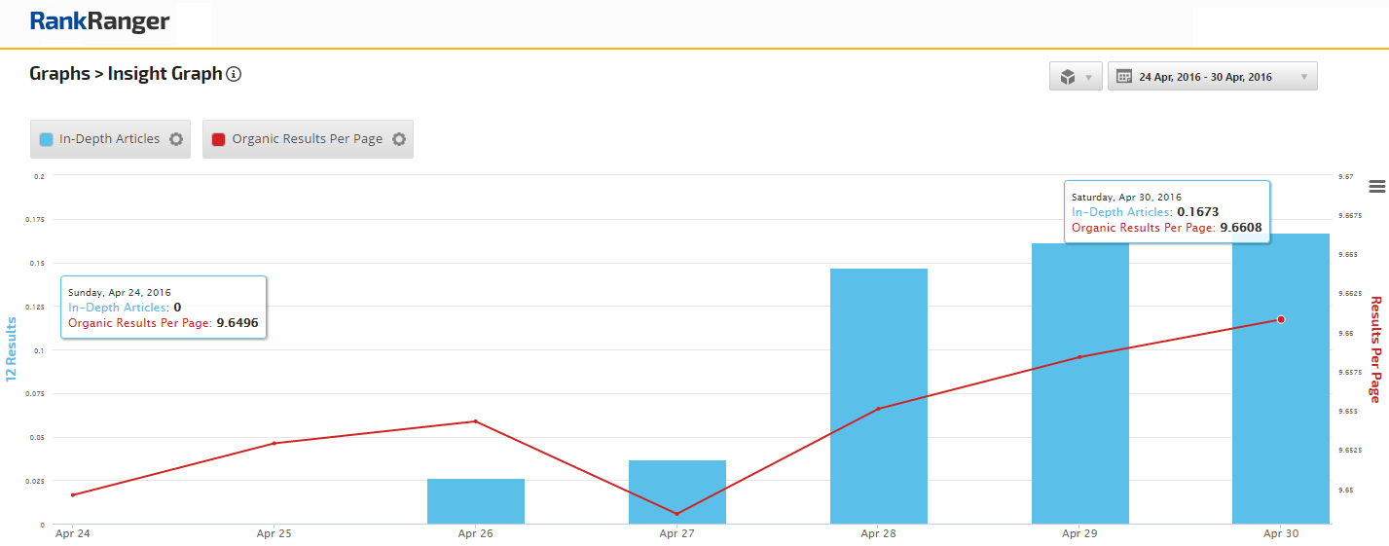Click the 9.6608 value in tooltip
This screenshot has height=546, width=1389.
click(1240, 228)
